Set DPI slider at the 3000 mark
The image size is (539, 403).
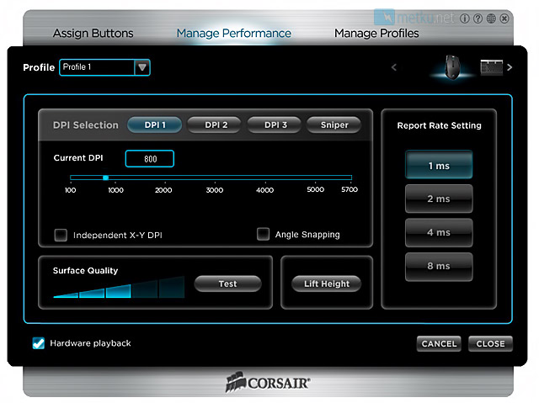[215, 178]
